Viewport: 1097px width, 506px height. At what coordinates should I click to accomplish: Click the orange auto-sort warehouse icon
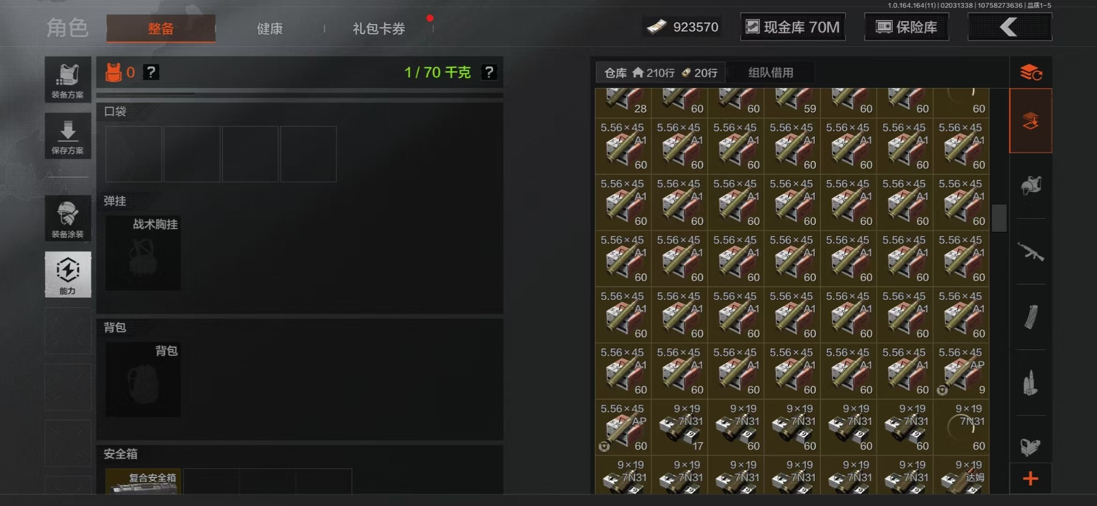point(1031,73)
